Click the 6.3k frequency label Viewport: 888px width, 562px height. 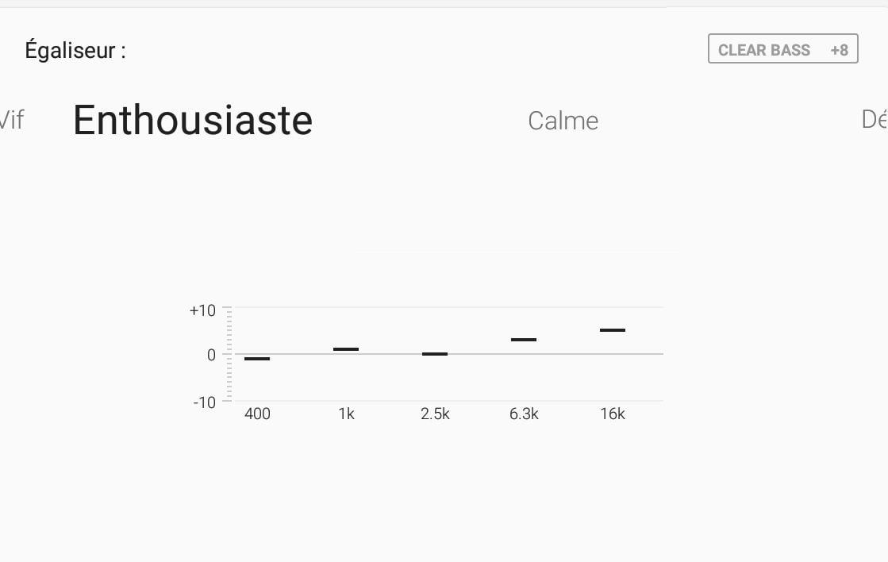(524, 414)
